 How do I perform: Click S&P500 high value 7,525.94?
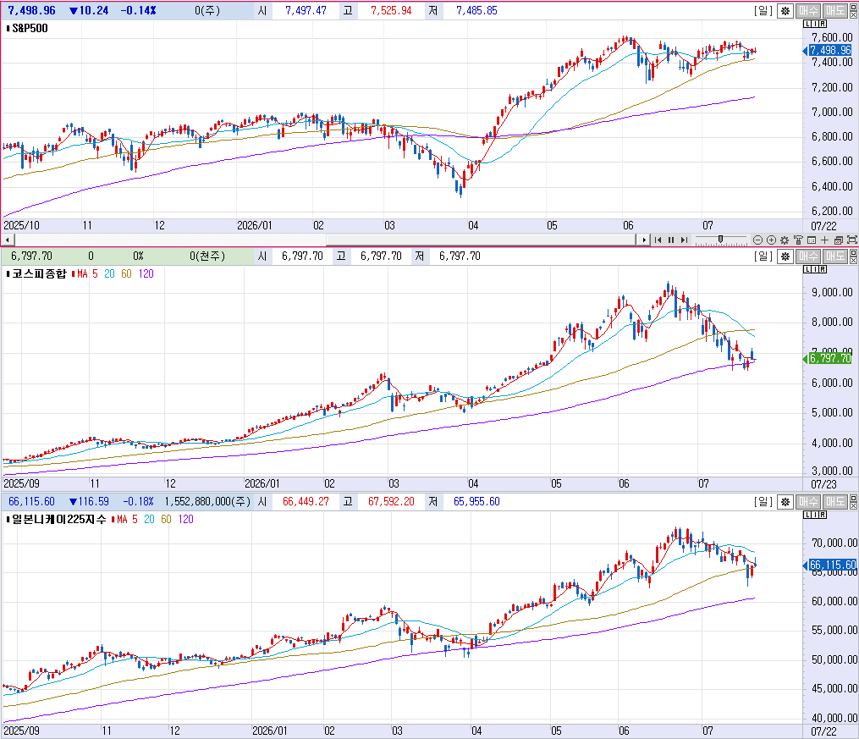(391, 10)
